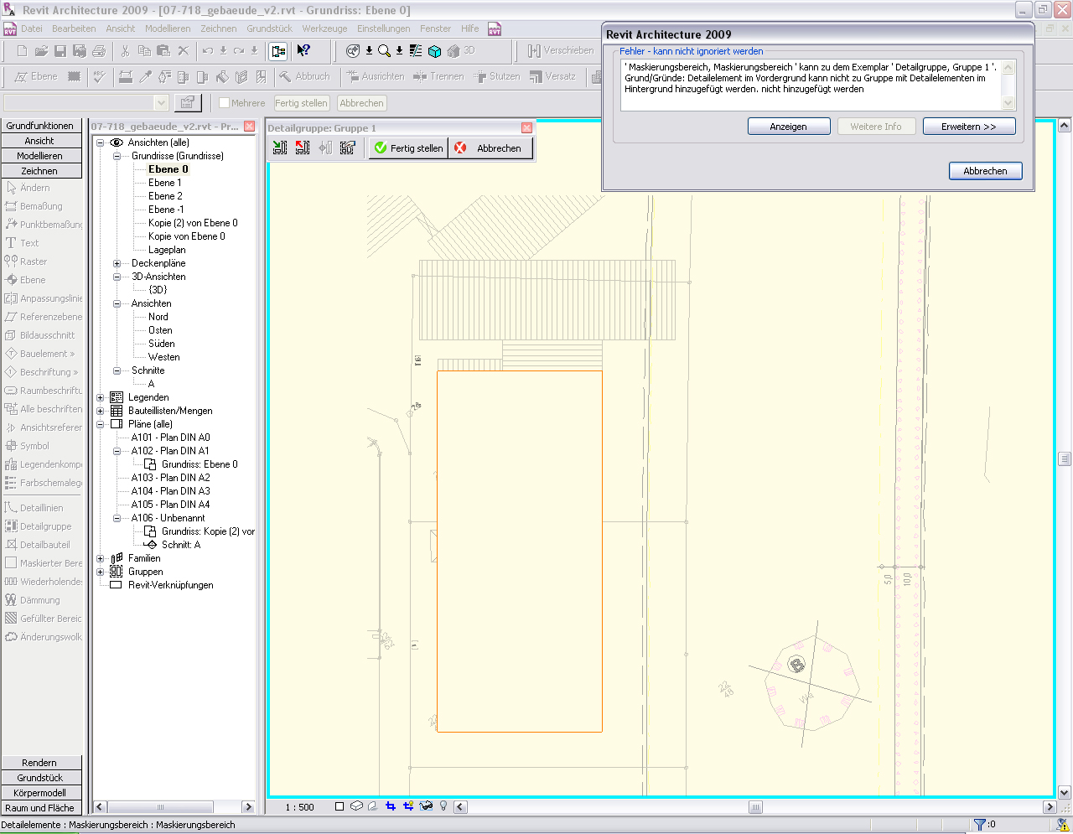
Task: Open the type selector dropdown
Action: [x=162, y=103]
